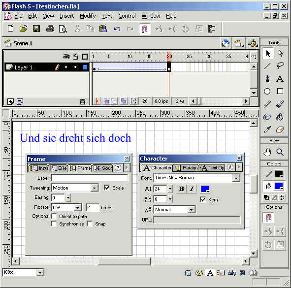Open the File menu

coord(18,16)
